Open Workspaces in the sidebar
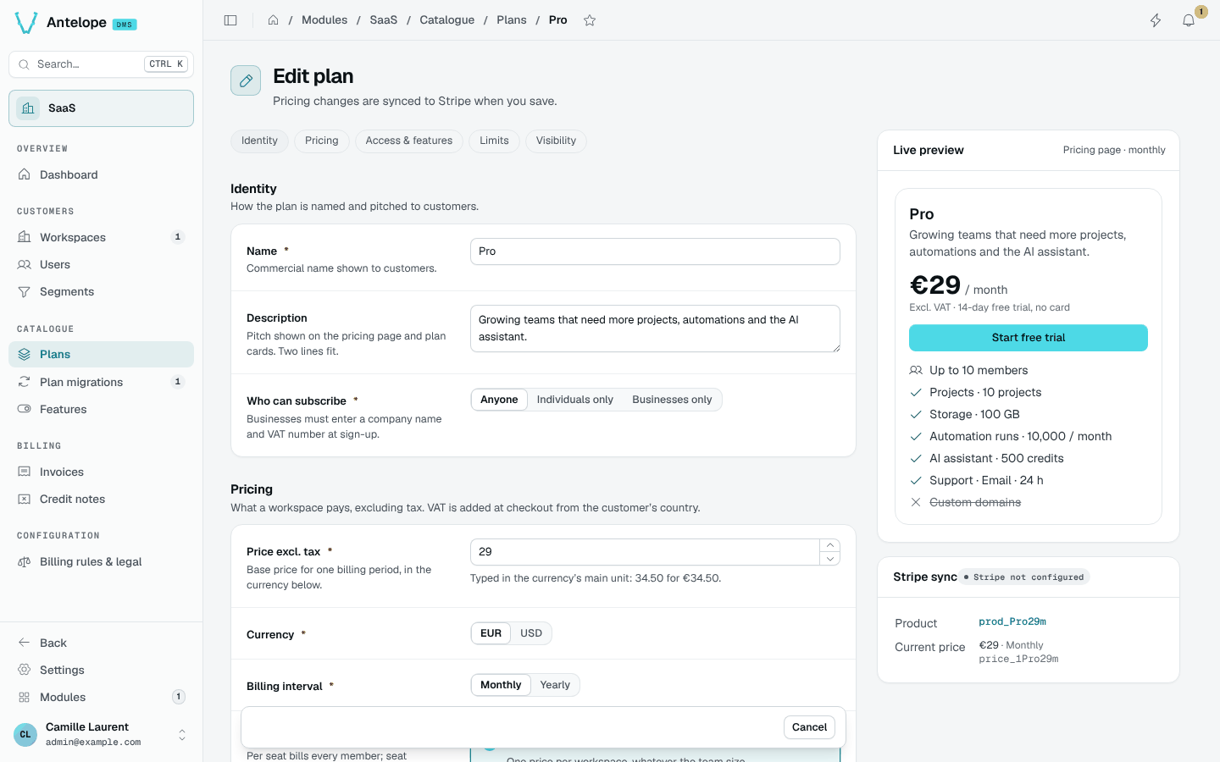 [101, 237]
